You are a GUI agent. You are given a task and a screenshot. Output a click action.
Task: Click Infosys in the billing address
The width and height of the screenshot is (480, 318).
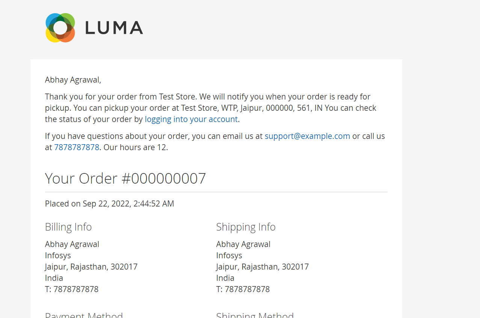(58, 255)
